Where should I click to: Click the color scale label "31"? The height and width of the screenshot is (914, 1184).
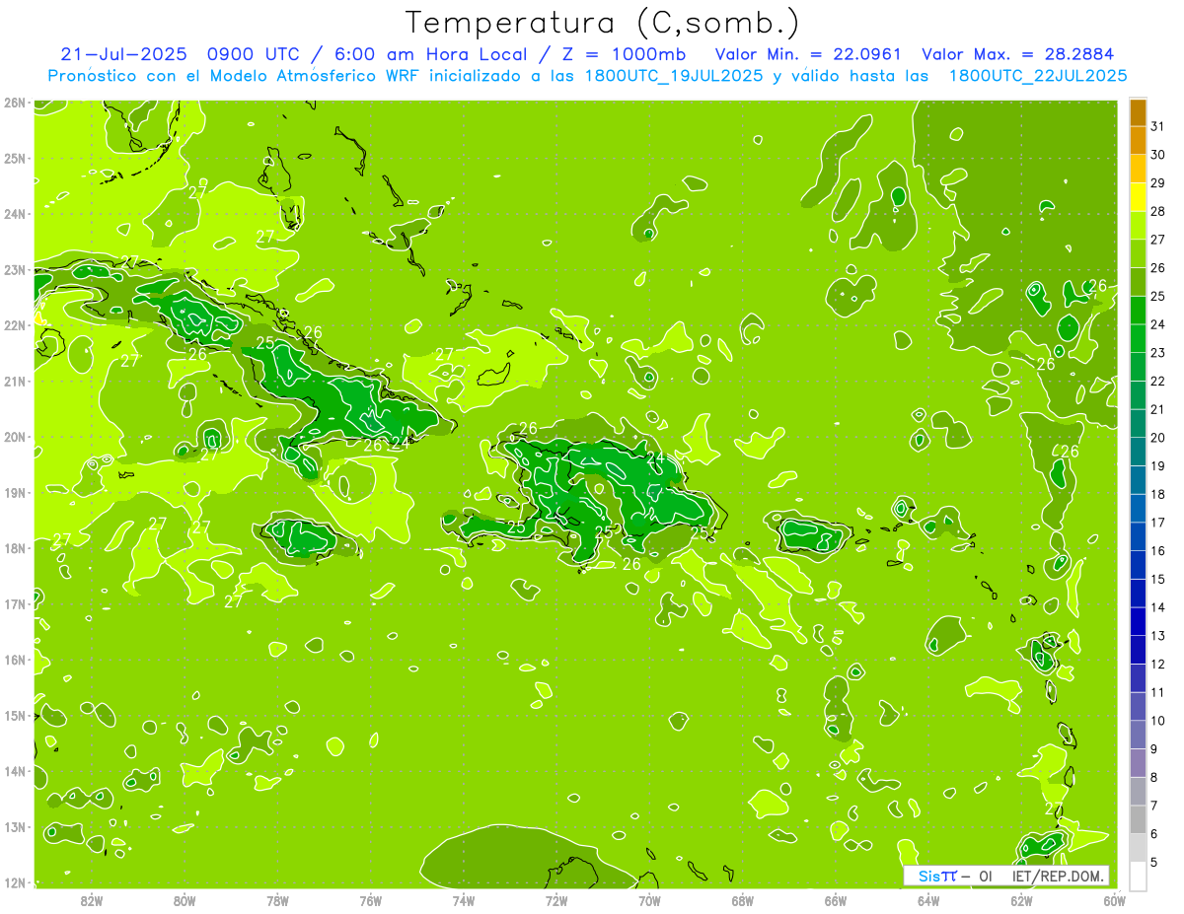(x=1158, y=127)
